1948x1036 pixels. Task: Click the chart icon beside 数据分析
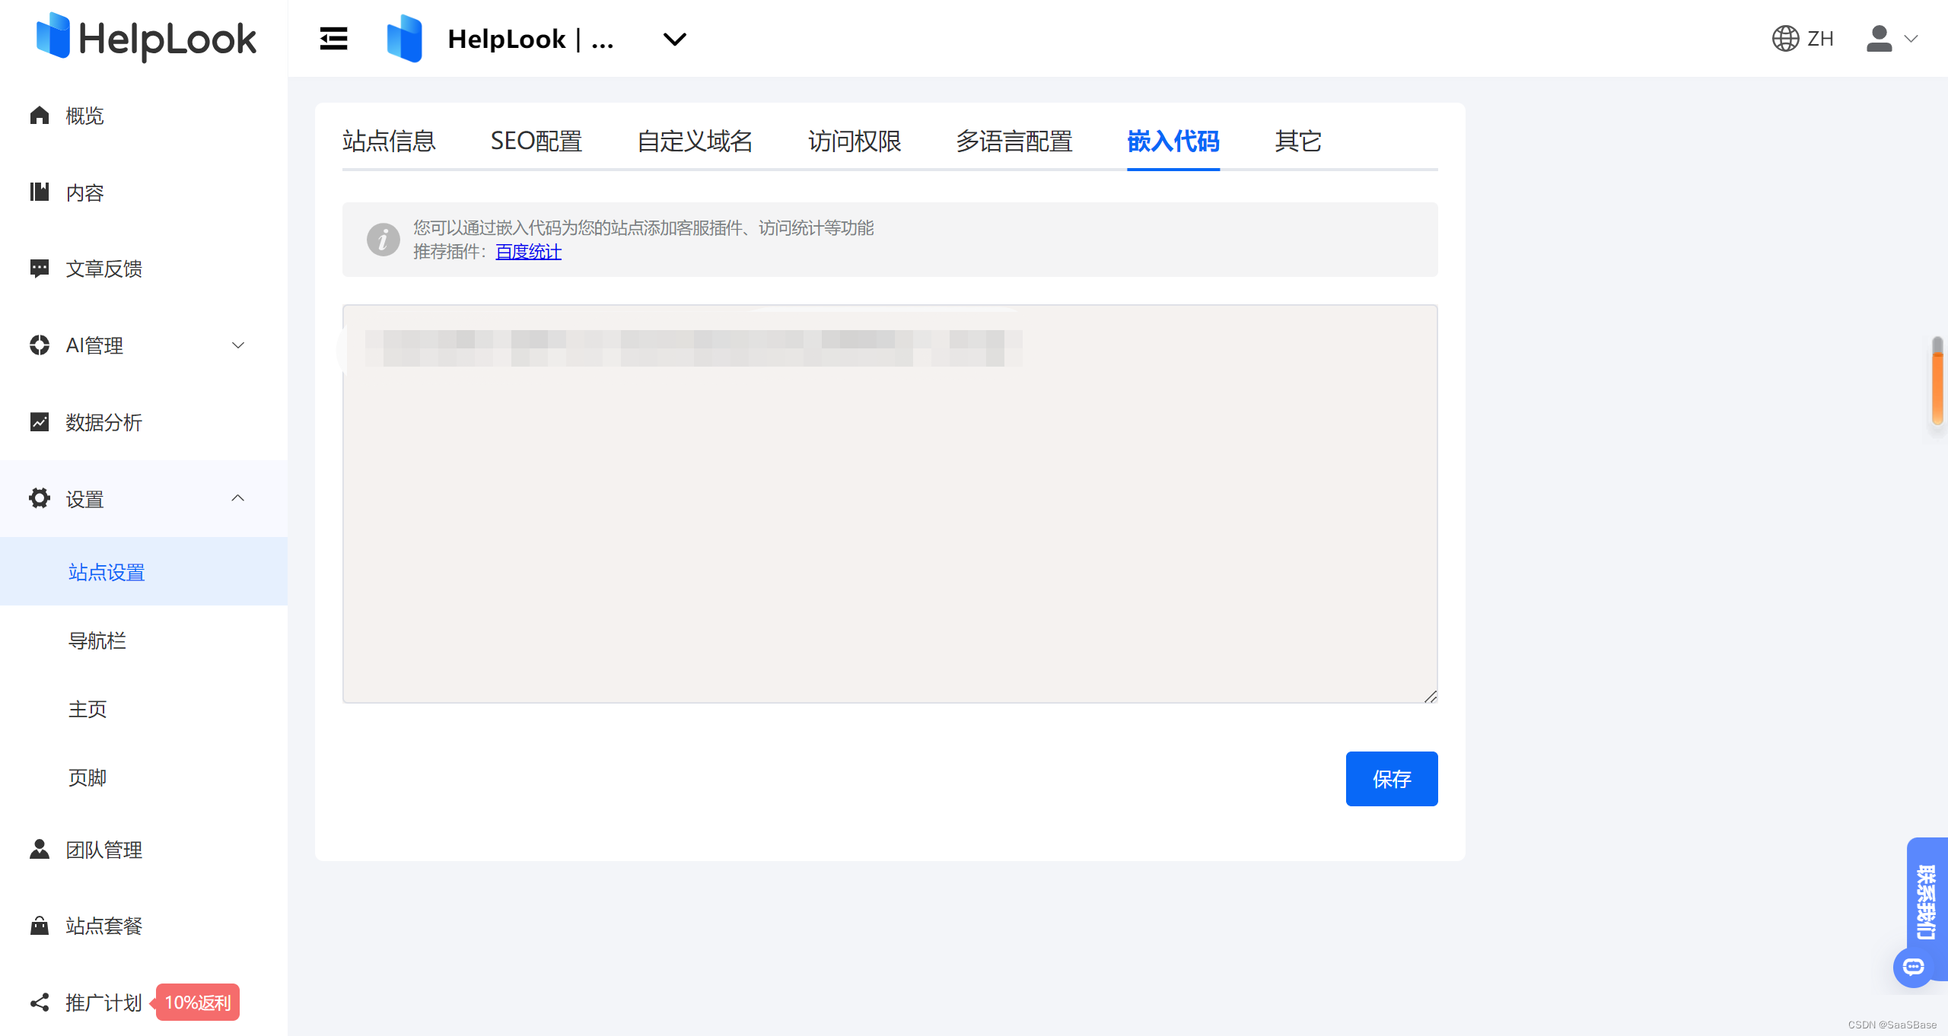[40, 421]
